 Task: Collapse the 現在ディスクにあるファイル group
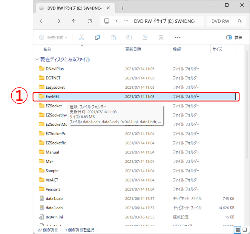pos(37,59)
